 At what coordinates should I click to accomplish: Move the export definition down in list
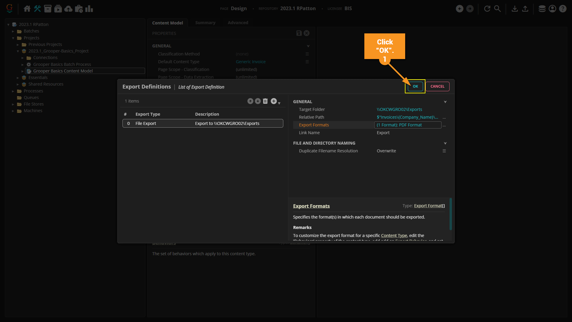[258, 101]
